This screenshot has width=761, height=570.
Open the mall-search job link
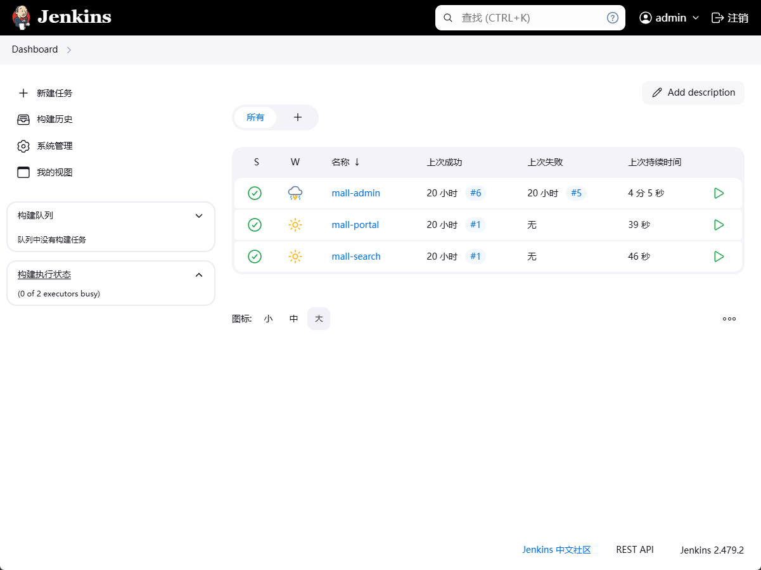coord(356,256)
